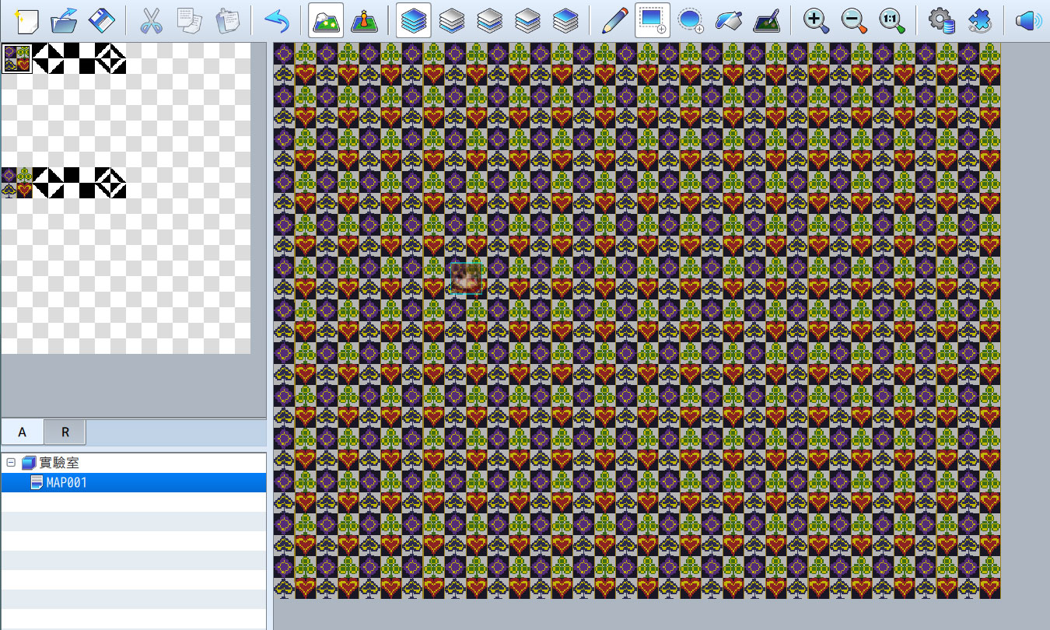Pick the black-and-white checker tile in the top palette row
This screenshot has height=630, width=1050.
pos(79,58)
